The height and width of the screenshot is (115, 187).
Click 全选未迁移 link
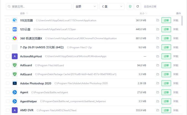pos(150,7)
